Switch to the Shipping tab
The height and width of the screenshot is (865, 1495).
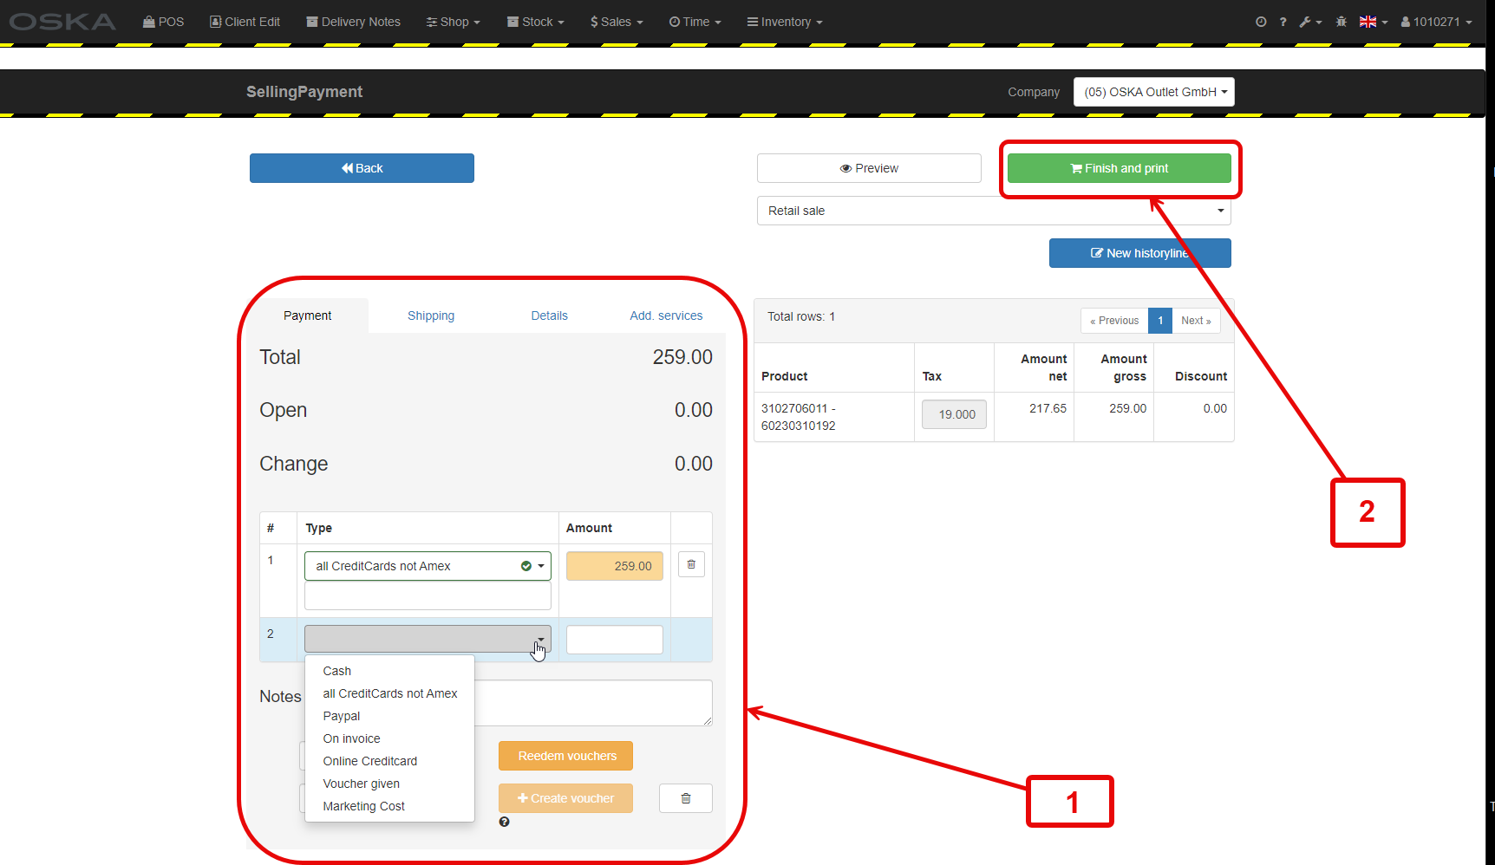click(x=431, y=315)
